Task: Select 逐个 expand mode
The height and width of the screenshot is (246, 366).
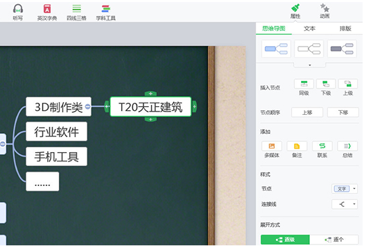Action: pyautogui.click(x=334, y=239)
